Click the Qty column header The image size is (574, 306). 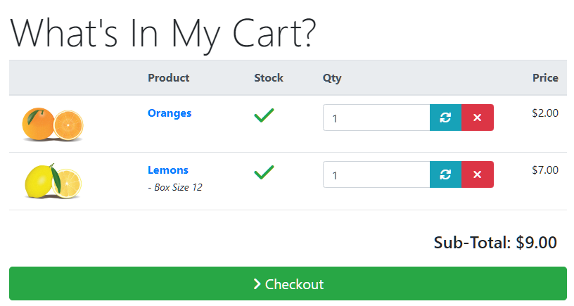332,78
